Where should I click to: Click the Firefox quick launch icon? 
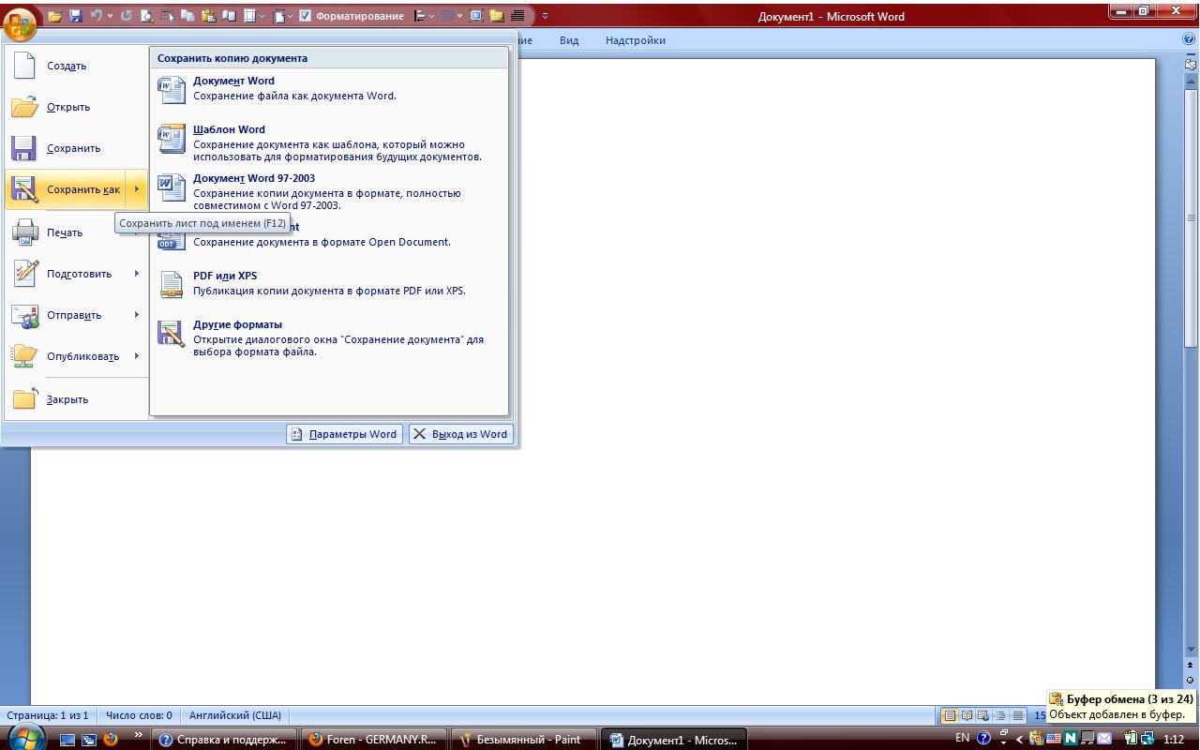click(111, 739)
